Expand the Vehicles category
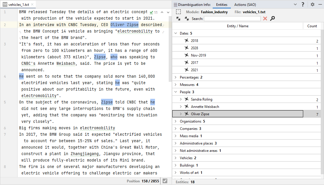This screenshot has height=185, width=324. tap(176, 158)
